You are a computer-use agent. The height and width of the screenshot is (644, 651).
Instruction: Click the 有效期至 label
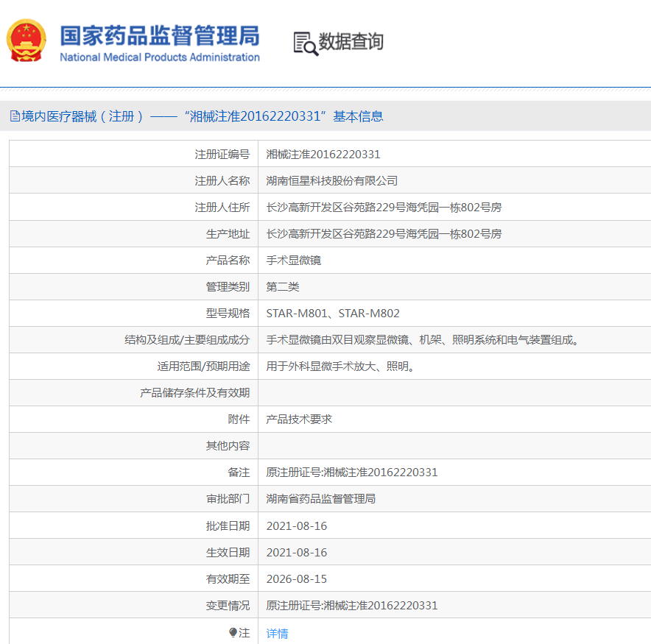coord(228,579)
